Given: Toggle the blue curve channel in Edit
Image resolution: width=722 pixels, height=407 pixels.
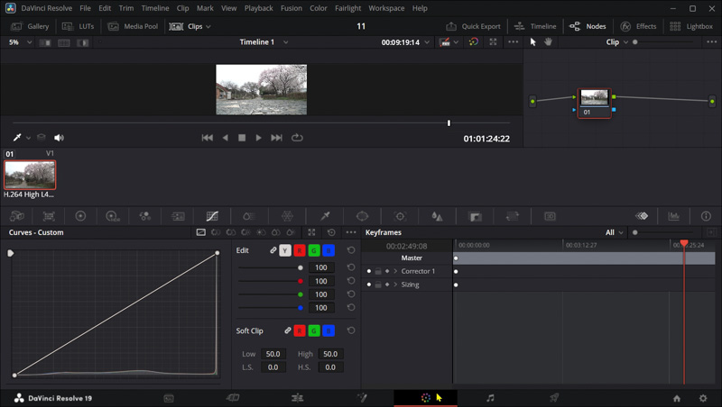Looking at the screenshot, I should pyautogui.click(x=329, y=250).
